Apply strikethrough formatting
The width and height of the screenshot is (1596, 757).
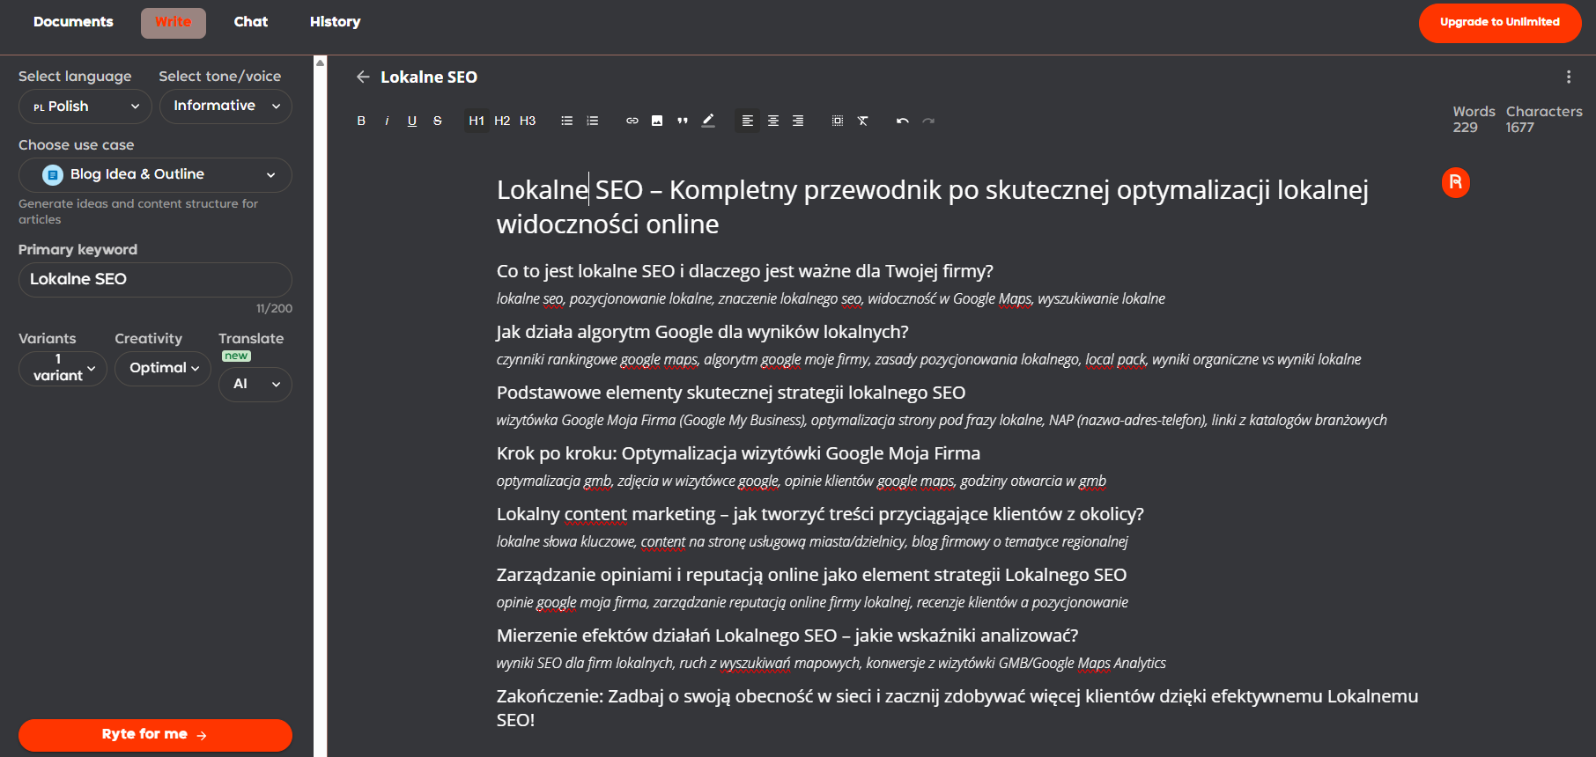tap(438, 121)
